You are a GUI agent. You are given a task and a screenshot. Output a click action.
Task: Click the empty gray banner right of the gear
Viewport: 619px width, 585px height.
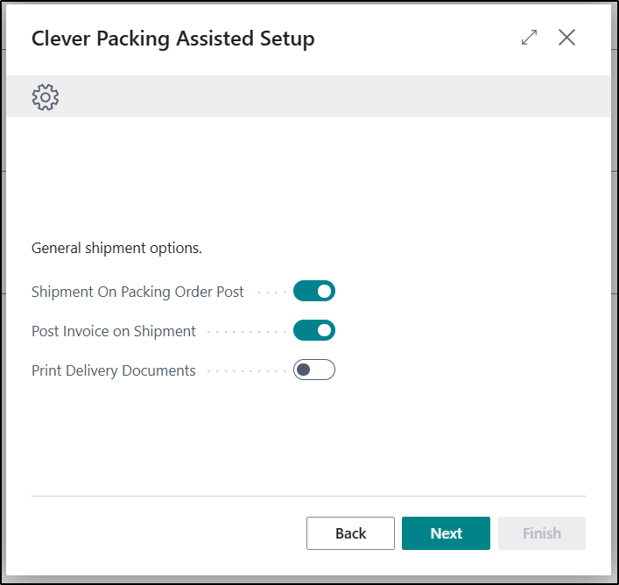[333, 96]
